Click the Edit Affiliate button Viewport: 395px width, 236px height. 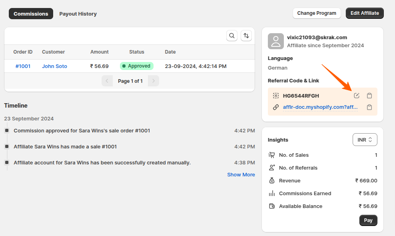coord(364,13)
